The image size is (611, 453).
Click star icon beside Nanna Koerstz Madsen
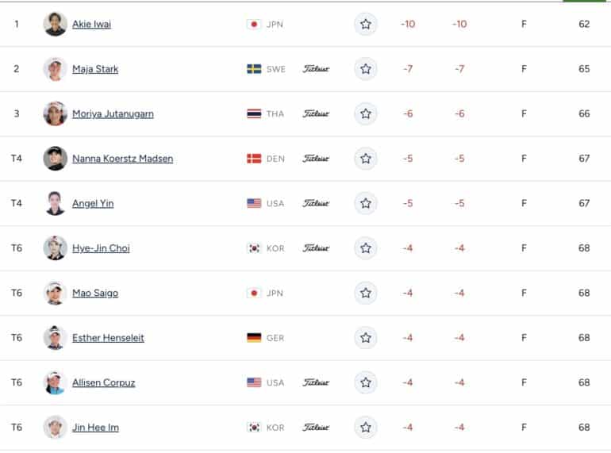[366, 159]
